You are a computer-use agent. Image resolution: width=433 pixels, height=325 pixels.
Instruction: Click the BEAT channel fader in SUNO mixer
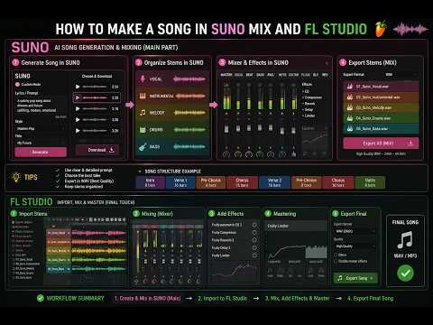(249, 128)
